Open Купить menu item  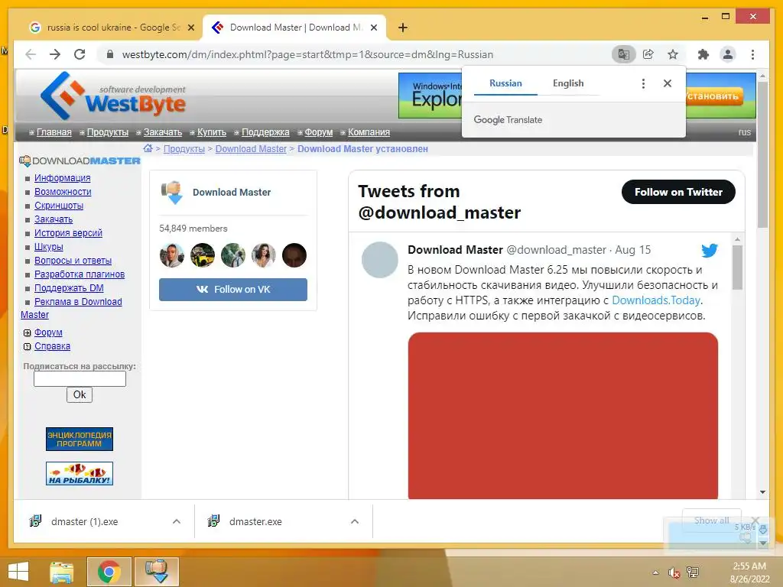coord(212,132)
